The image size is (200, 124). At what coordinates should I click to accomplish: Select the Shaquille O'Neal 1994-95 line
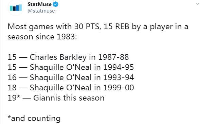tap(71, 67)
